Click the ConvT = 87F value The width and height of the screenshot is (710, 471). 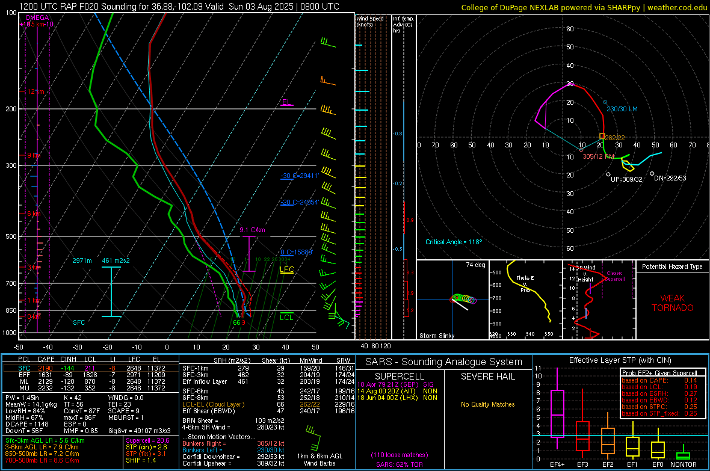(x=81, y=411)
